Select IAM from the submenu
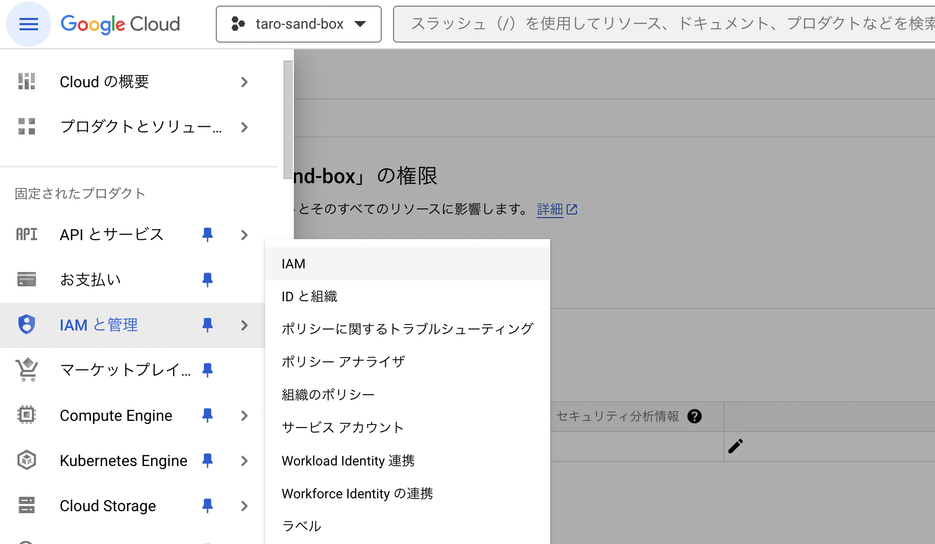 [x=407, y=264]
